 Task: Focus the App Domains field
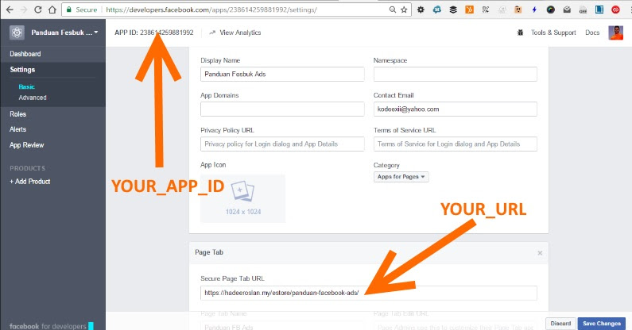point(282,109)
